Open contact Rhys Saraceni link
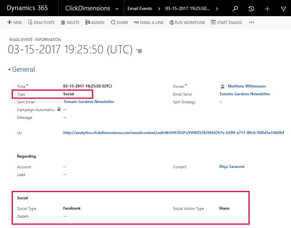The width and height of the screenshot is (291, 228). pyautogui.click(x=232, y=167)
